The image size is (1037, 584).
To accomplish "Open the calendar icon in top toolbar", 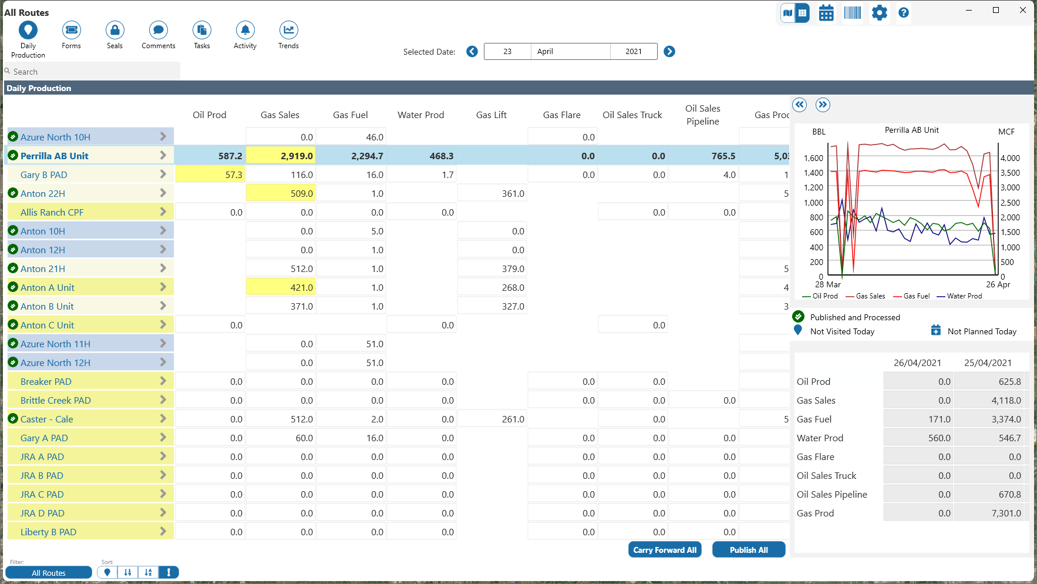I will pyautogui.click(x=826, y=13).
